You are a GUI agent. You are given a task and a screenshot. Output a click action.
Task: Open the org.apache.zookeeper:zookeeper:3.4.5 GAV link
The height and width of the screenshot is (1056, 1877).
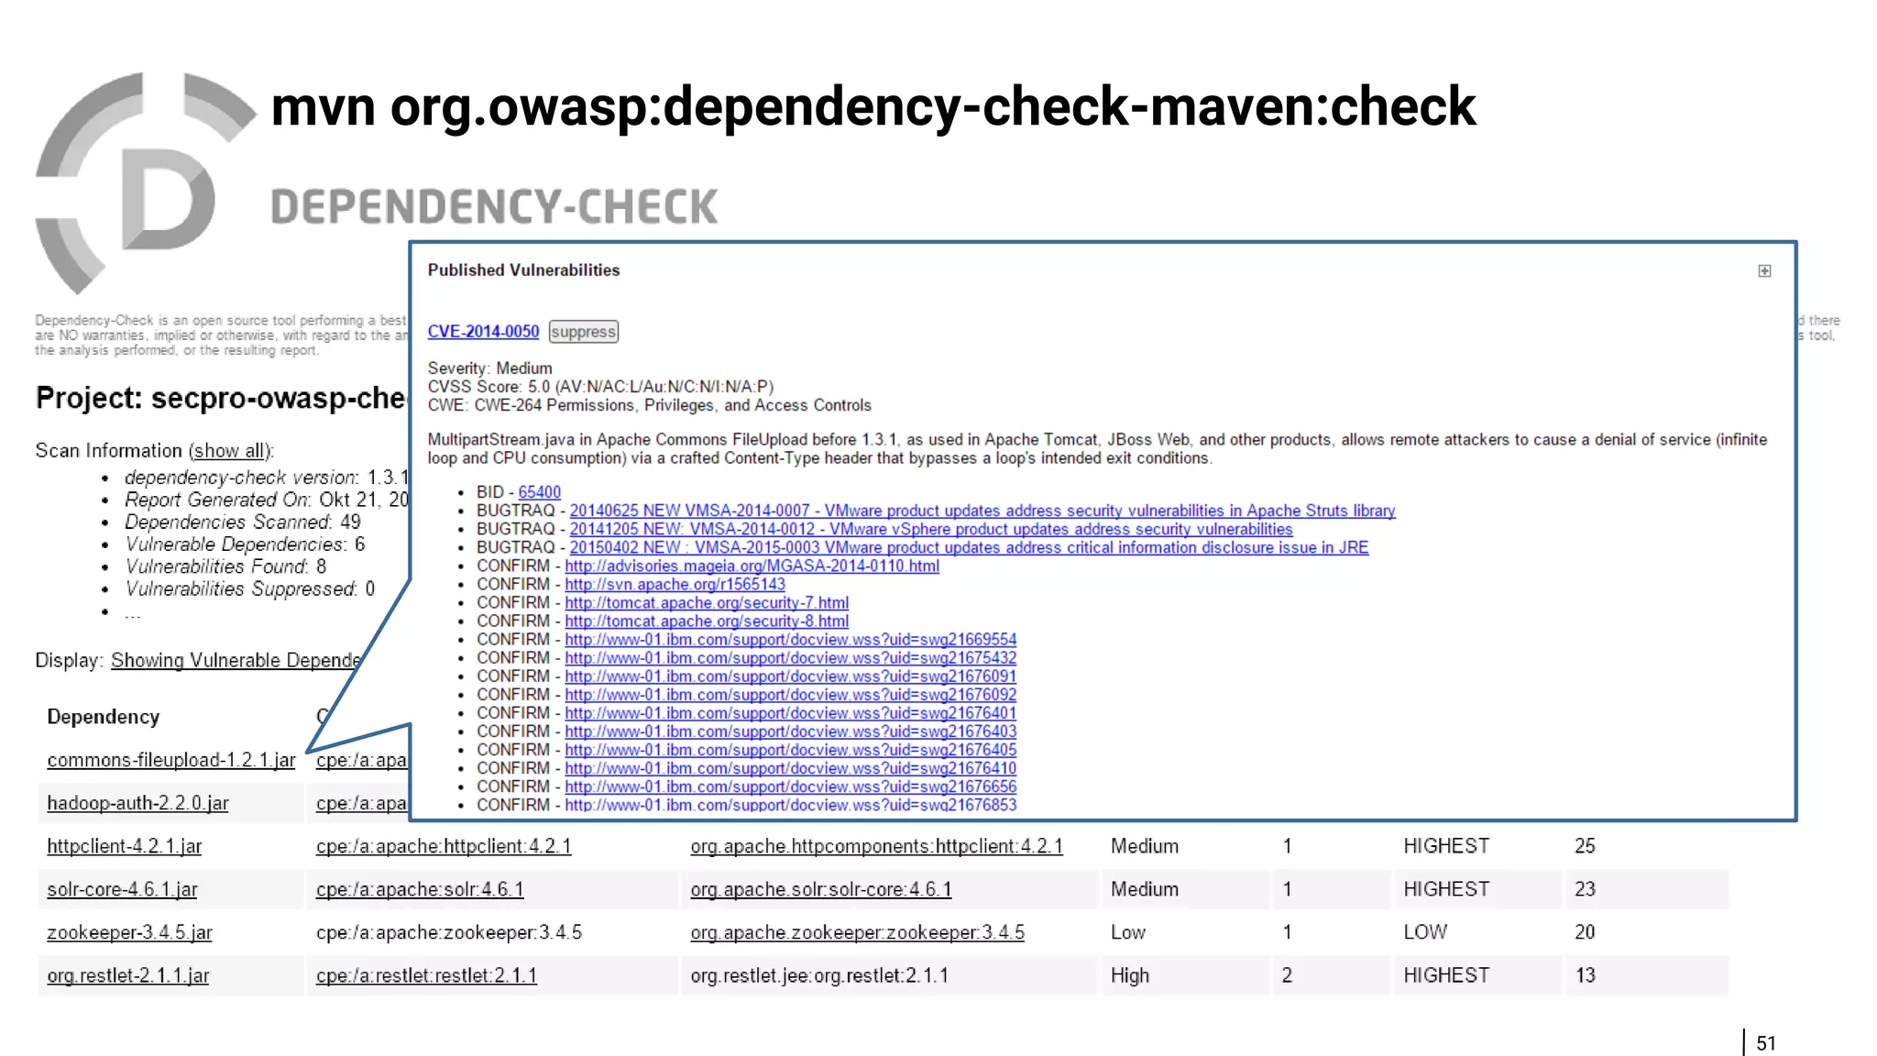tap(857, 932)
